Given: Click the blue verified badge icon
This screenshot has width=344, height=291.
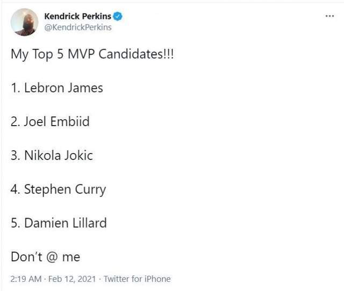Looking at the screenshot, I should (118, 16).
